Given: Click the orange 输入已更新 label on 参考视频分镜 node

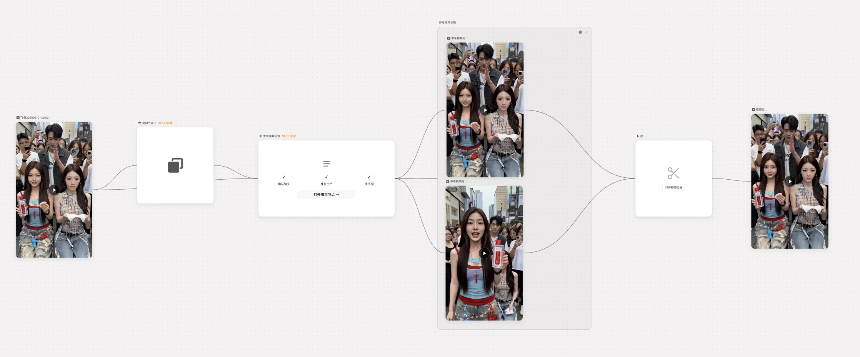Looking at the screenshot, I should click(x=289, y=136).
